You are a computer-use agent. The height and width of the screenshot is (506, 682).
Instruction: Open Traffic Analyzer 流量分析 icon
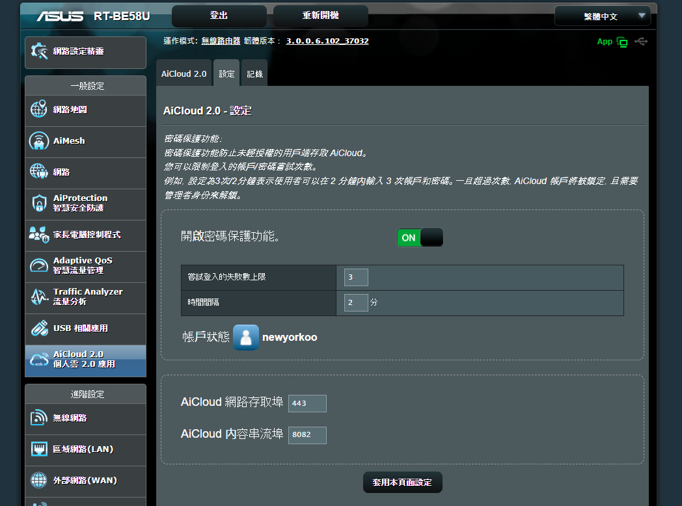(x=38, y=297)
